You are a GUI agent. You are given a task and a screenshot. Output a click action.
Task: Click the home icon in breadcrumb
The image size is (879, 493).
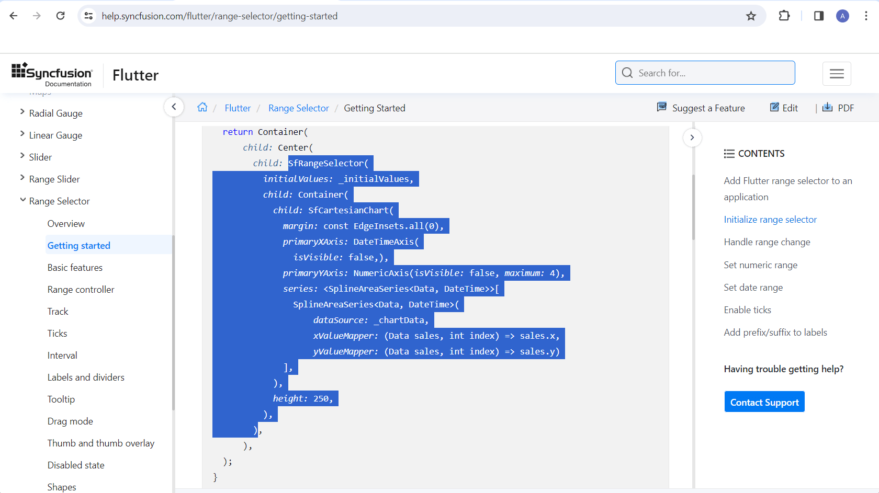pyautogui.click(x=202, y=108)
